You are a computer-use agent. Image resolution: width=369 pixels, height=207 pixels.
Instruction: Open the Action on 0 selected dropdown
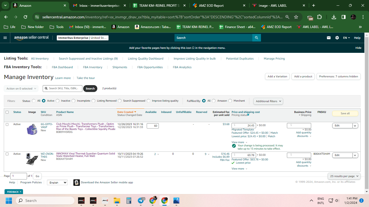click(21, 88)
